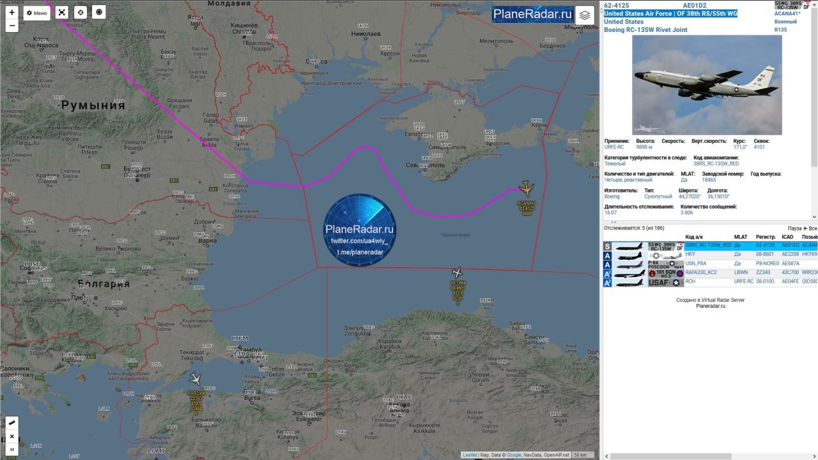Screen dimensions: 818x460
Task: Click Boeing RC-135W Rivet Joint model text
Action: (645, 29)
